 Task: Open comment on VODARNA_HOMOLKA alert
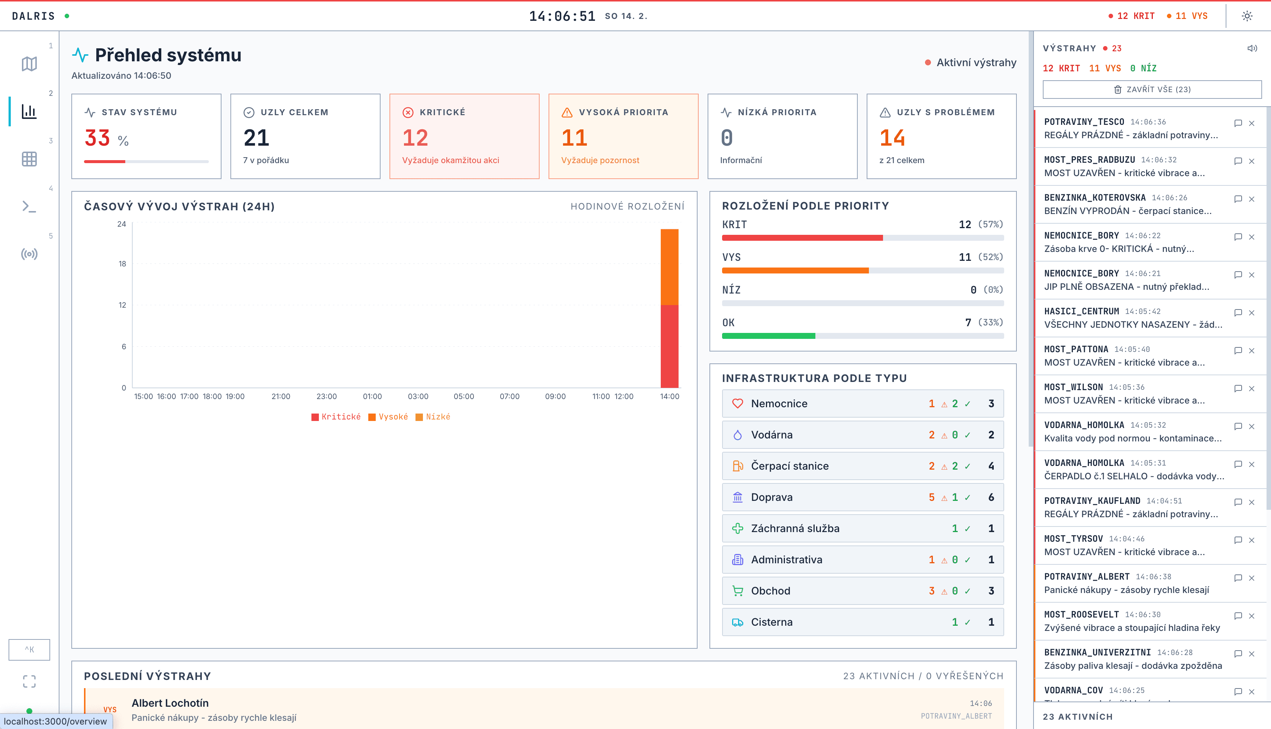(x=1238, y=427)
